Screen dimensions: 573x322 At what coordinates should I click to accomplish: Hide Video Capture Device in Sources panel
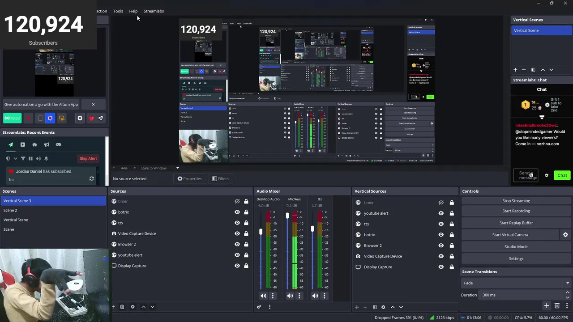237,233
